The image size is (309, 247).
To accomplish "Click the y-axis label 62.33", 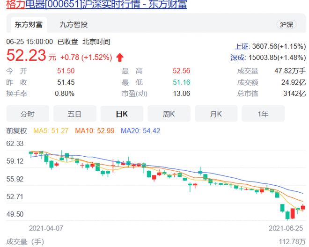I will coord(15,144).
